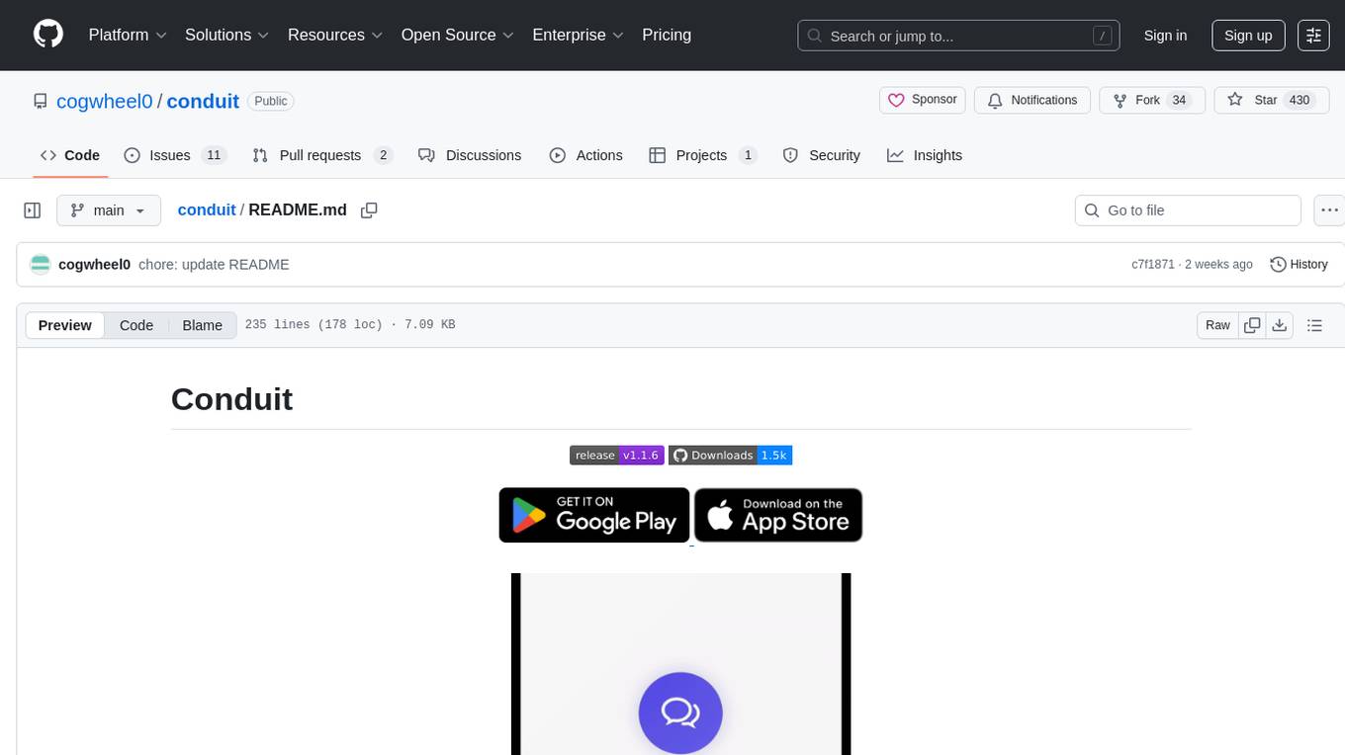This screenshot has width=1345, height=755.
Task: Copy the README.md file path
Action: pyautogui.click(x=369, y=210)
